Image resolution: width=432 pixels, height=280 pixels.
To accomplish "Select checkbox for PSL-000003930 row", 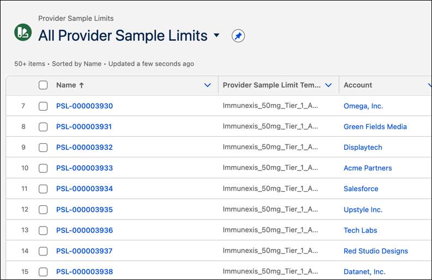I will tap(43, 106).
